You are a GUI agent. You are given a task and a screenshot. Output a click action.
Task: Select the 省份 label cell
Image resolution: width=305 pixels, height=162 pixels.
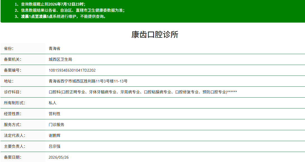(23, 49)
